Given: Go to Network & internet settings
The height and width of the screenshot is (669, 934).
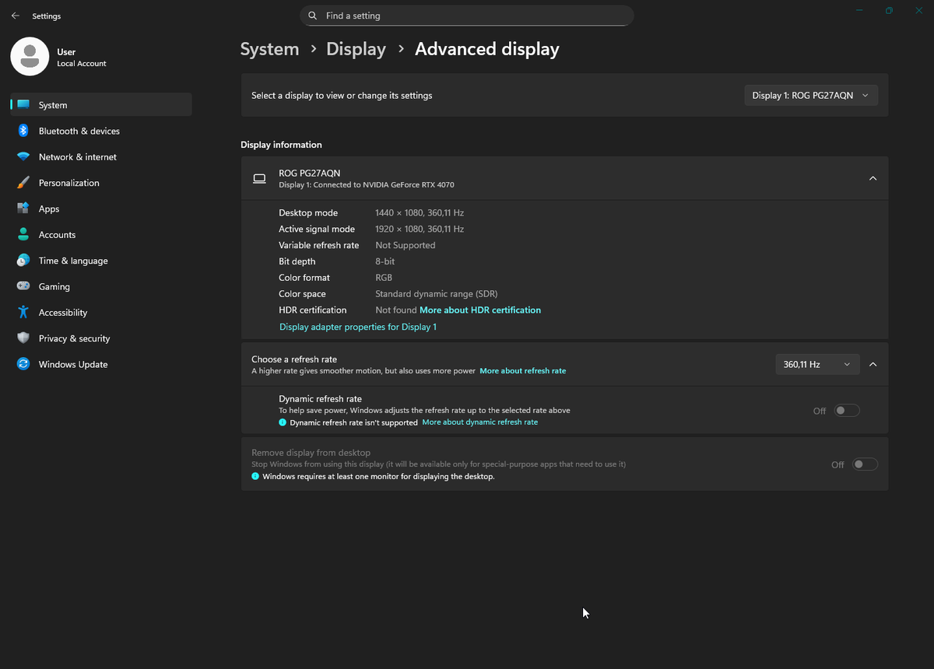Looking at the screenshot, I should coord(101,156).
